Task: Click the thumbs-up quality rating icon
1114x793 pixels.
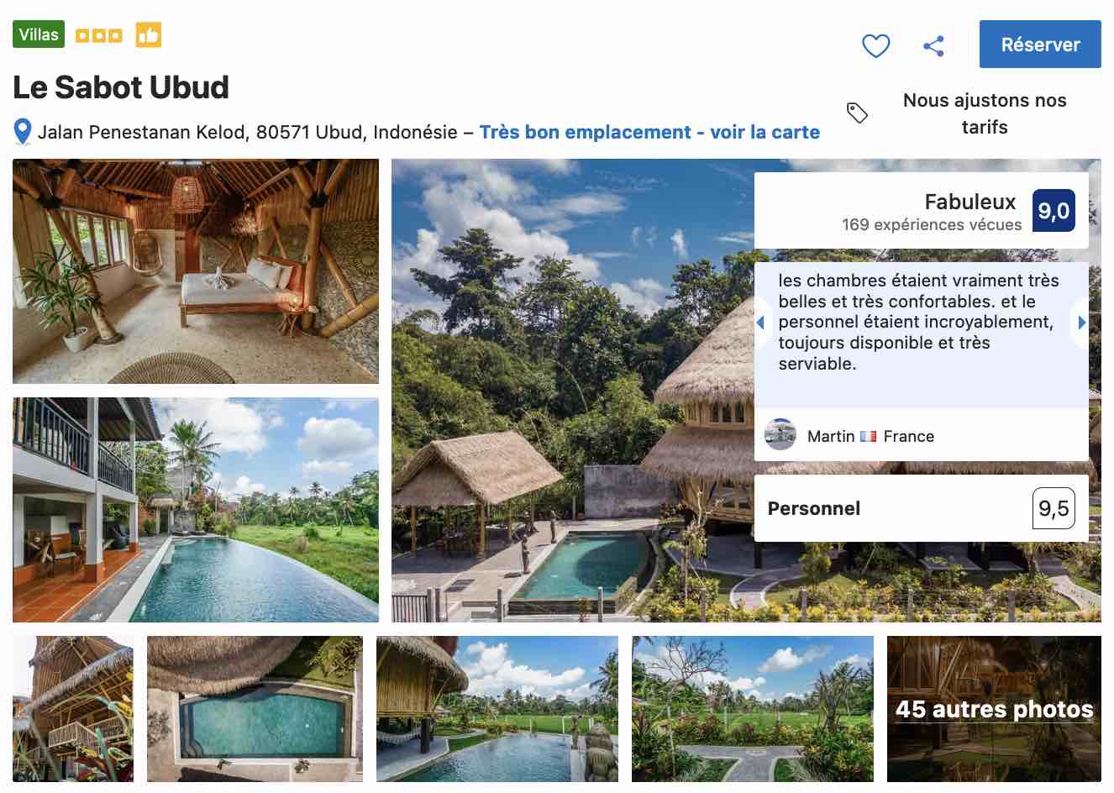Action: [149, 34]
